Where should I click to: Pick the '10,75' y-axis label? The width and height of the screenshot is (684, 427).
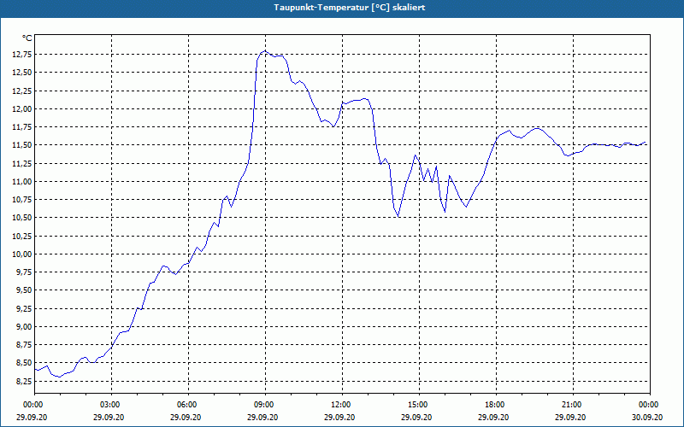click(21, 200)
